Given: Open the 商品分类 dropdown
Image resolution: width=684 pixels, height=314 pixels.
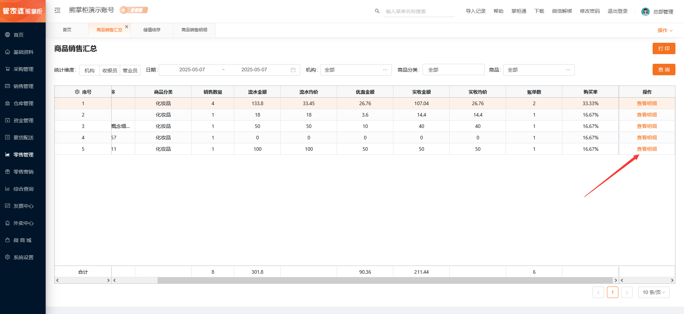Looking at the screenshot, I should (x=454, y=70).
